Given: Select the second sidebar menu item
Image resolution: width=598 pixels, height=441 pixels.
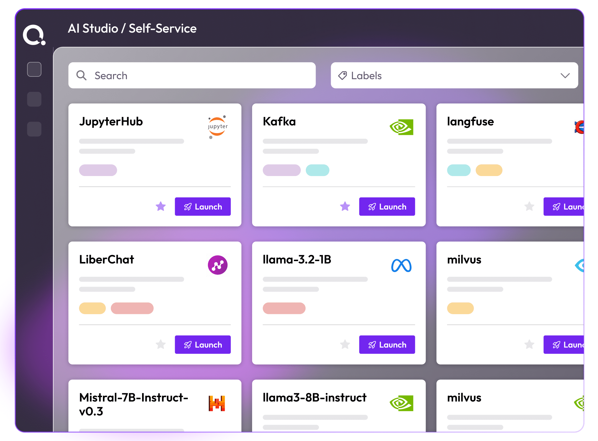Looking at the screenshot, I should (x=34, y=99).
